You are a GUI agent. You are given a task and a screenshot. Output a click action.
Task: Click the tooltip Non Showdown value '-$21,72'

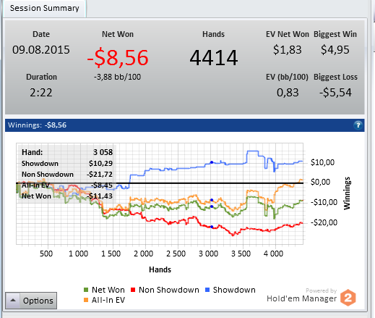point(100,175)
